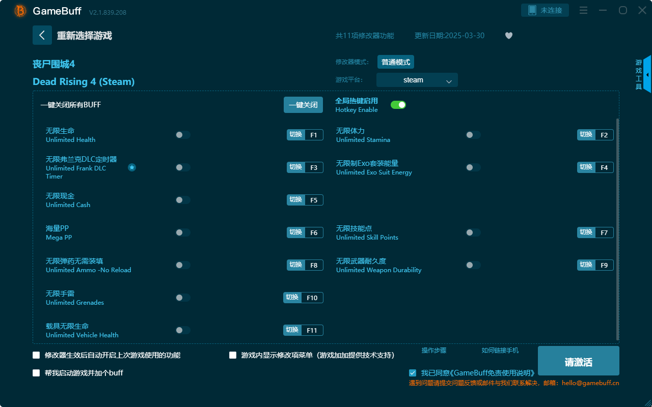The height and width of the screenshot is (407, 652).
Task: Disable the Hotkey Enable global toggle
Action: pyautogui.click(x=398, y=104)
